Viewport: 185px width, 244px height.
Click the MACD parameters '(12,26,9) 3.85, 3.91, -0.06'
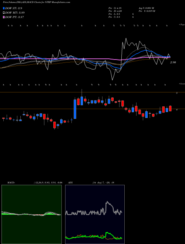coord(48,183)
